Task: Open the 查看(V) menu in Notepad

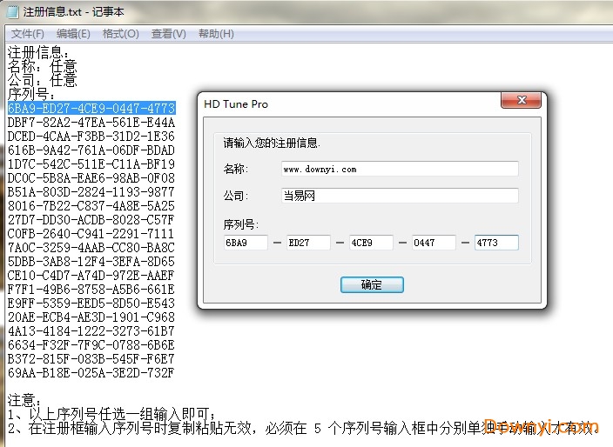Action: click(x=169, y=34)
